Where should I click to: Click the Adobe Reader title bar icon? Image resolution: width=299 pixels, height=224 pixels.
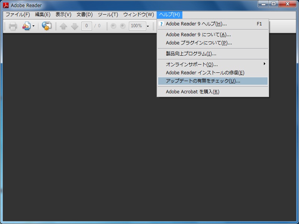pyautogui.click(x=6, y=5)
